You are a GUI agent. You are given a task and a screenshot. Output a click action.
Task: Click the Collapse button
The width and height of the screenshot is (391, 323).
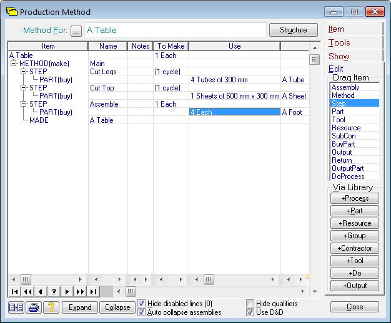pyautogui.click(x=117, y=307)
